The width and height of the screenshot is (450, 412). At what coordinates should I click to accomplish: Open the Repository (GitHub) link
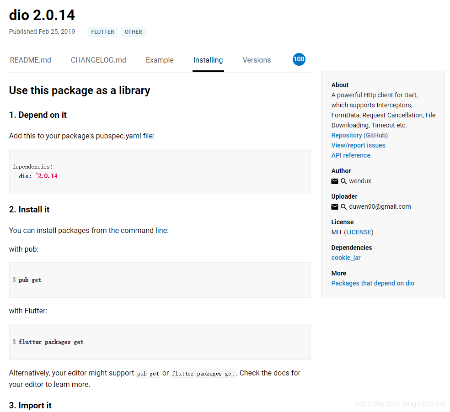(359, 135)
